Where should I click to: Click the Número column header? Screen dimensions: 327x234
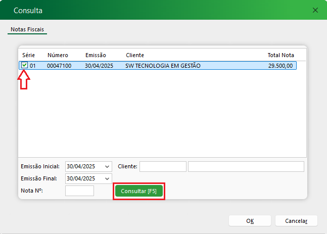pyautogui.click(x=58, y=55)
